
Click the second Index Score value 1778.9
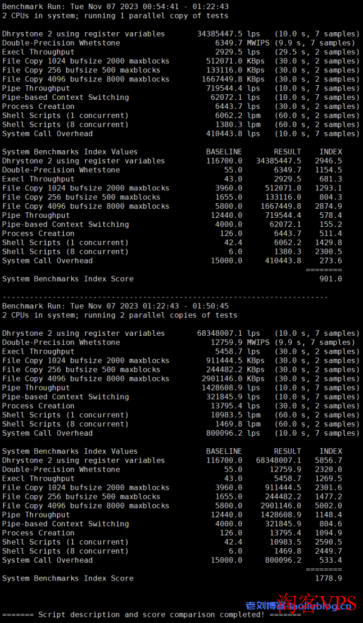pos(328,579)
